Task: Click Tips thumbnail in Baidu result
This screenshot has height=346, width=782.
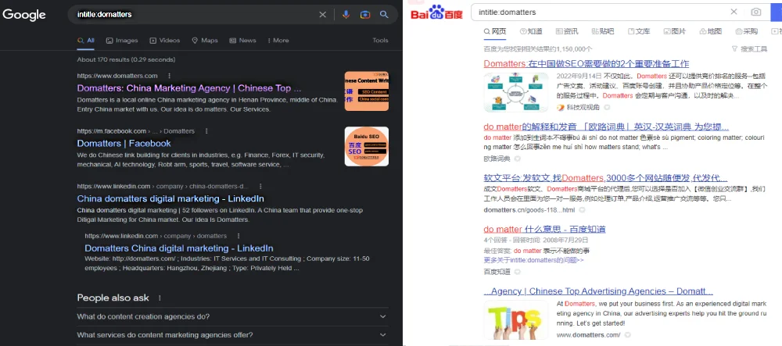Action: click(x=516, y=320)
